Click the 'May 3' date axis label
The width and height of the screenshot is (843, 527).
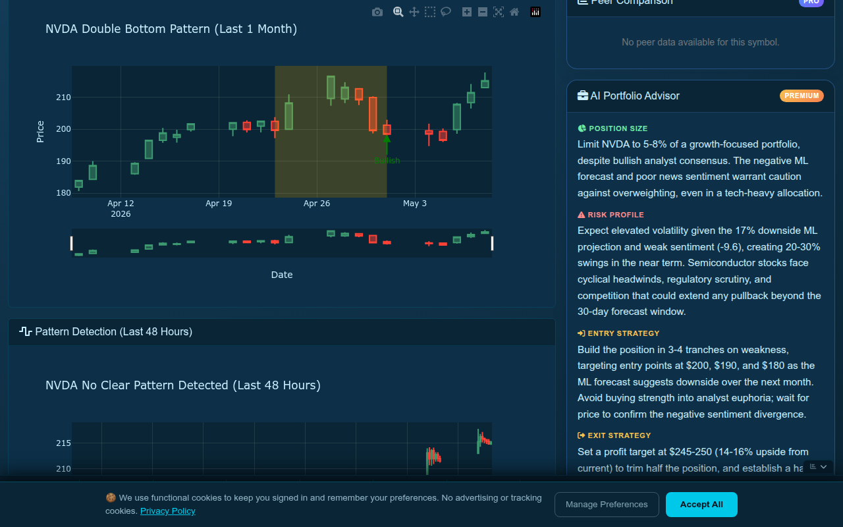coord(415,204)
